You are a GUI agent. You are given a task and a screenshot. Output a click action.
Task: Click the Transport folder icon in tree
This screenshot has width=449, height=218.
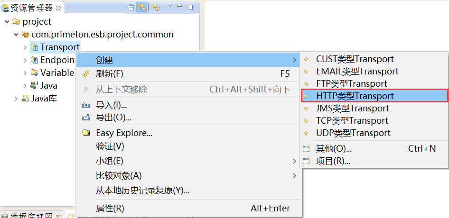[34, 47]
